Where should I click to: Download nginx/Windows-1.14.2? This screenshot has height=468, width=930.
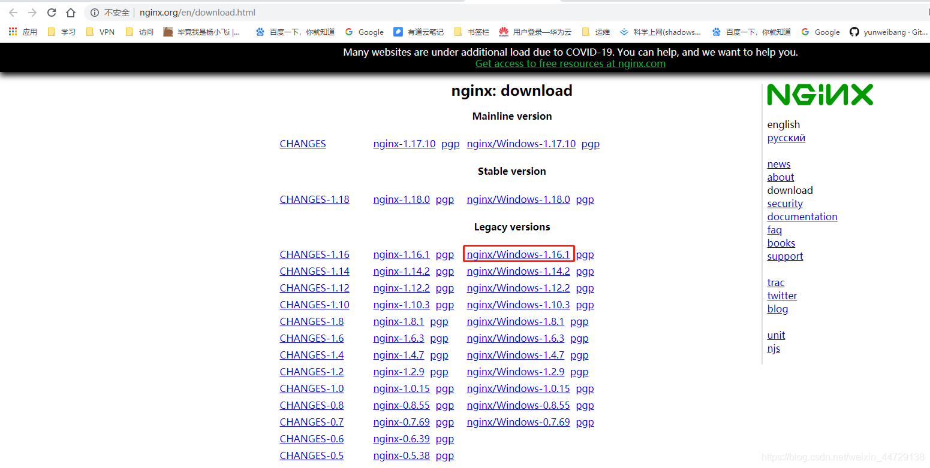point(518,271)
